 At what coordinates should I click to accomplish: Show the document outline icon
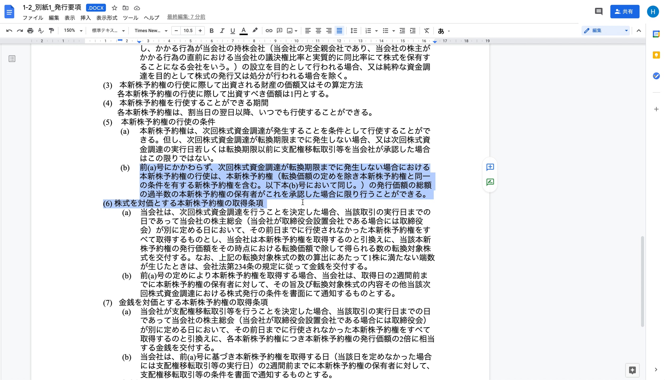point(12,59)
